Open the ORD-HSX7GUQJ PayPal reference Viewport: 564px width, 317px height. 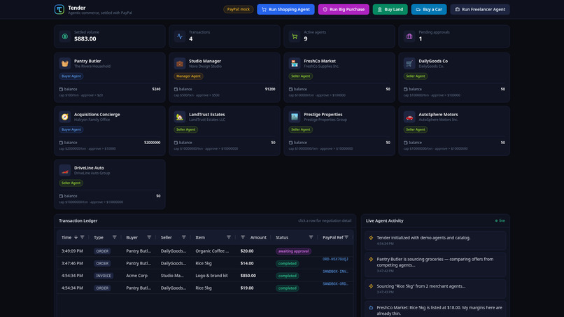335,259
